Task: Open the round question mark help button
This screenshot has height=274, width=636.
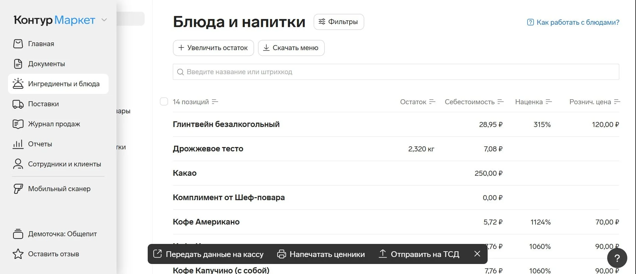Action: pos(617,258)
